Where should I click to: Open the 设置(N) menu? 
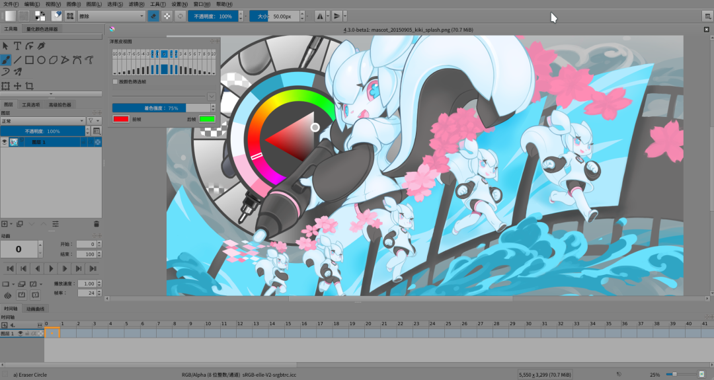point(179,4)
